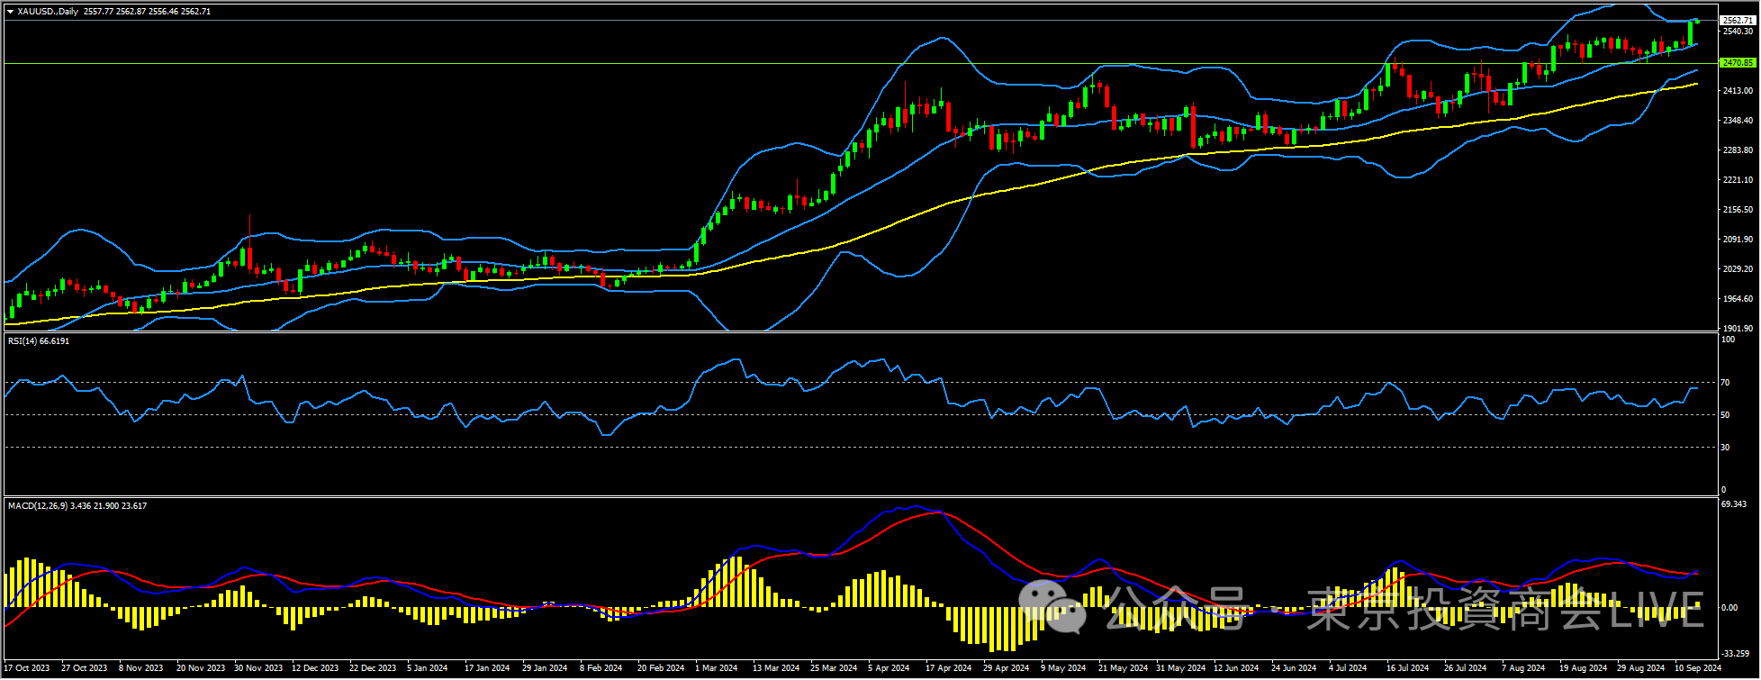Click price axis label 2221.10
Image resolution: width=1761 pixels, height=680 pixels.
click(x=1738, y=180)
